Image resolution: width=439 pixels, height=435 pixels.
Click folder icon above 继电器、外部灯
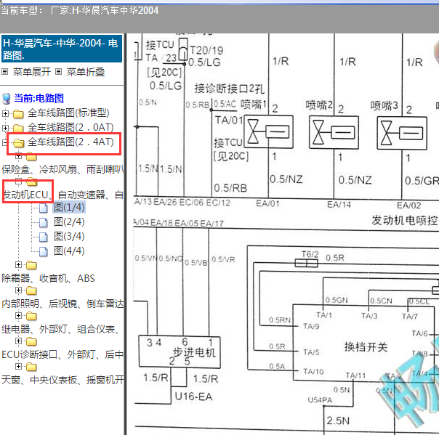pyautogui.click(x=31, y=316)
